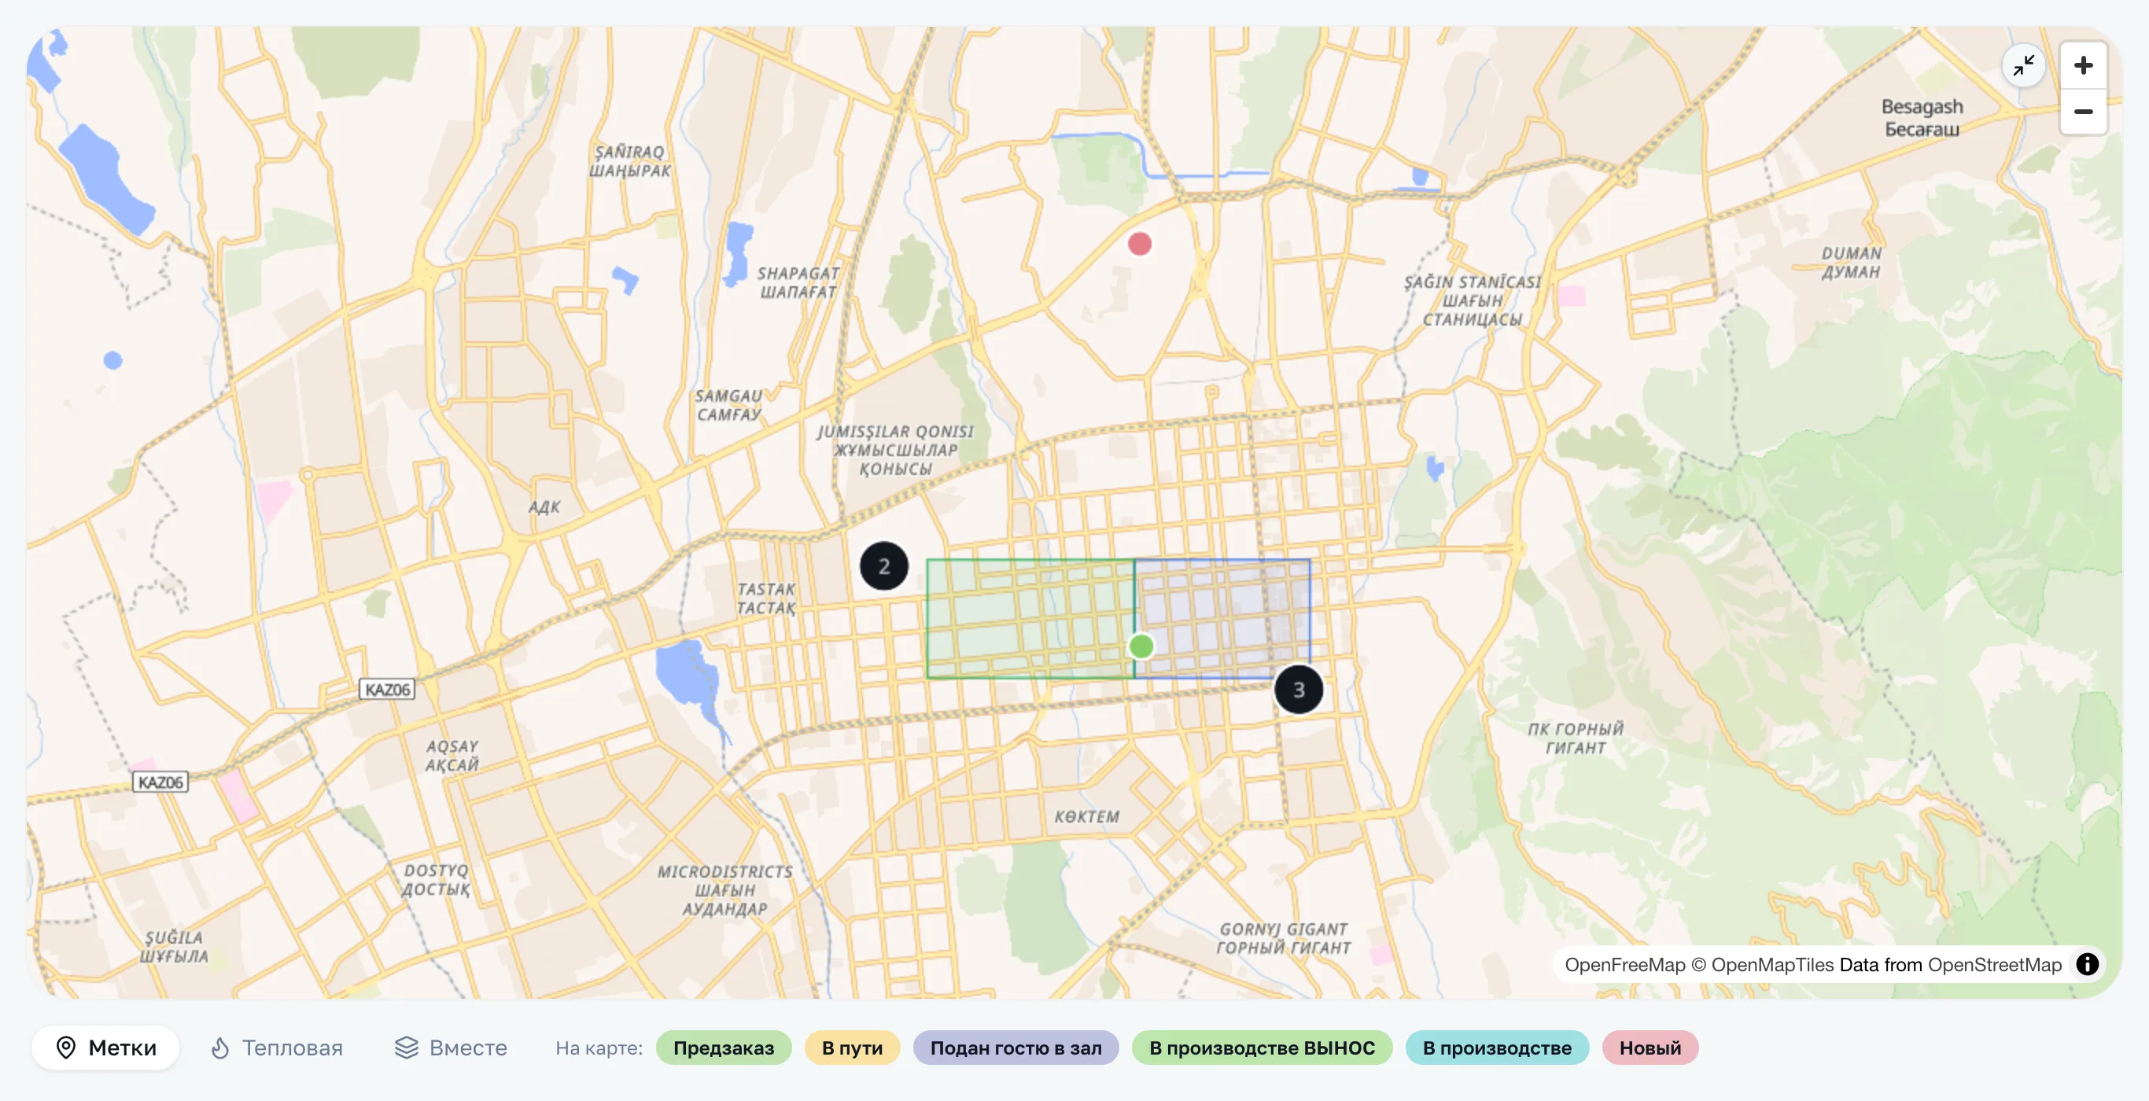This screenshot has width=2149, height=1101.
Task: Switch to Вместе combined mode
Action: pyautogui.click(x=452, y=1048)
